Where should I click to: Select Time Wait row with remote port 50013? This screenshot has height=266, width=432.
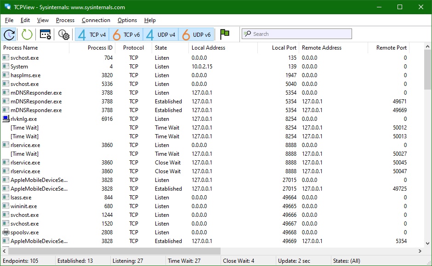(205, 136)
